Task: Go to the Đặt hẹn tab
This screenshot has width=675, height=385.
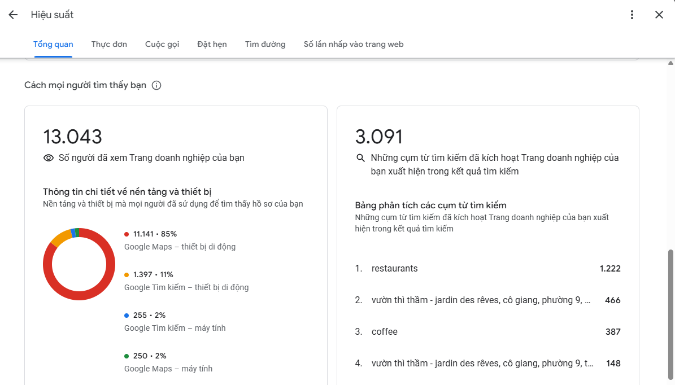Action: [212, 44]
